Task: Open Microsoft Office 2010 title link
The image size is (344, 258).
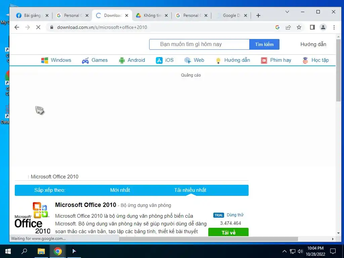Action: coord(86,205)
